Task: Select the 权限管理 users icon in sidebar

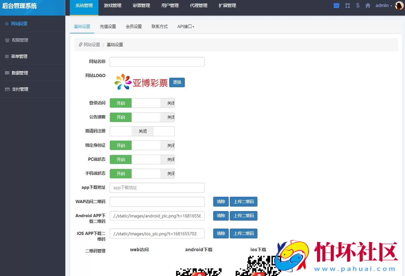Action: 7,40
